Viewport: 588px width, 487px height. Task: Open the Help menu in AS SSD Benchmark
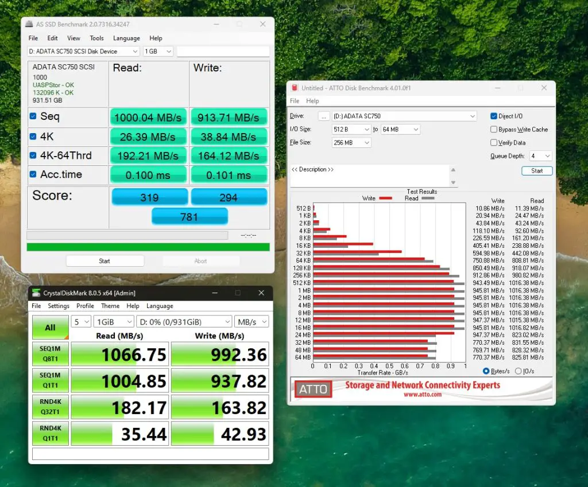tap(156, 38)
